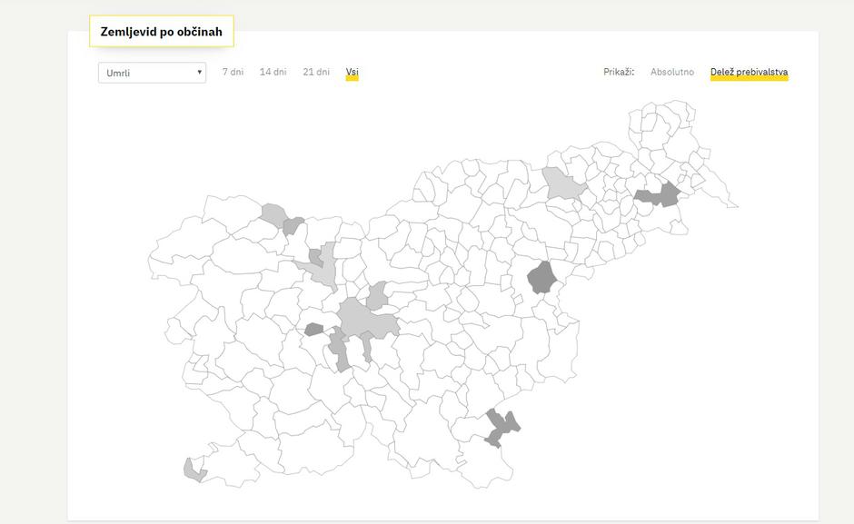Click the dropdown arrow on the Umrli selector
854x524 pixels.
(x=200, y=72)
